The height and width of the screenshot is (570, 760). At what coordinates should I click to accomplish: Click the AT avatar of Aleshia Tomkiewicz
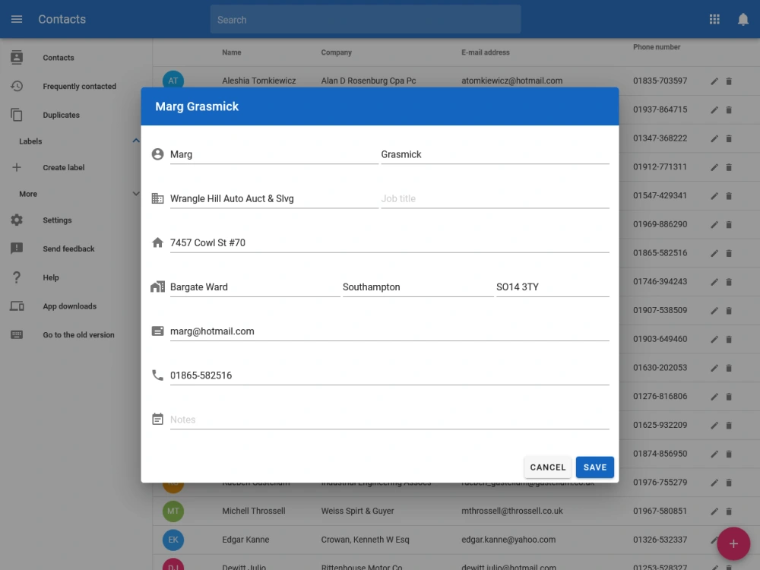coord(173,81)
